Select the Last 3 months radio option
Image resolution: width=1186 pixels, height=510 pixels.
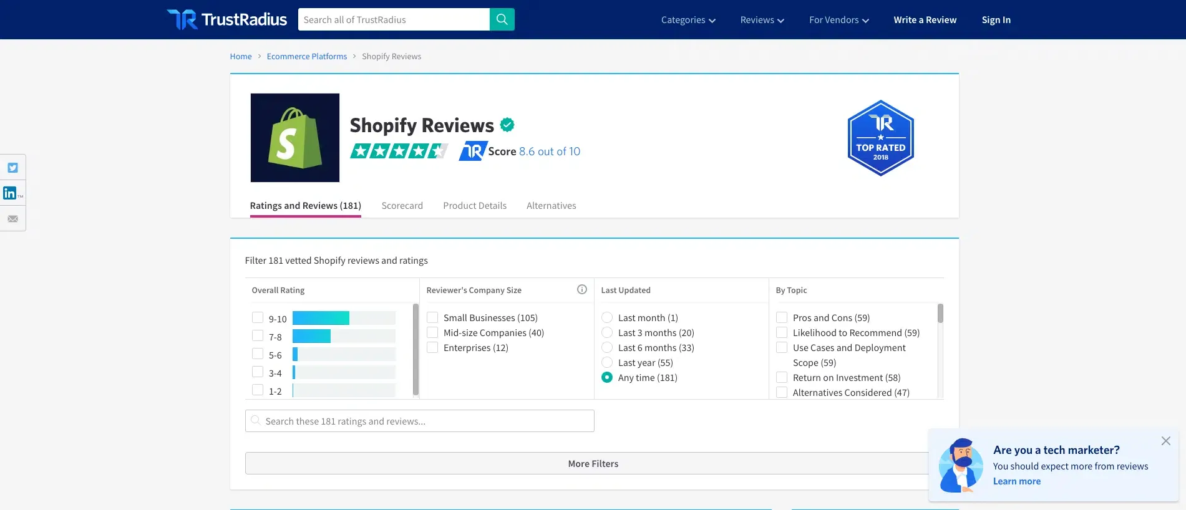pos(607,333)
